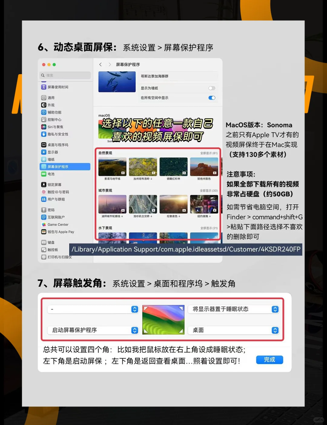The width and height of the screenshot is (327, 425).
Task: Show all 城市景观 via 全部显示 (30)
Action: click(209, 191)
